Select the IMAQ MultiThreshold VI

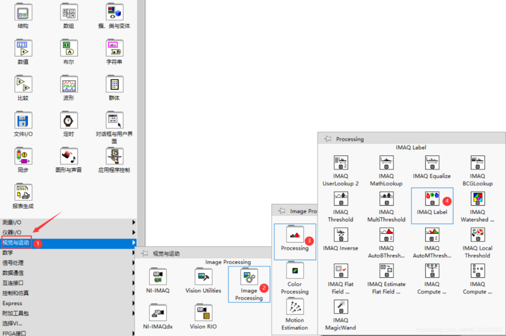click(386, 199)
